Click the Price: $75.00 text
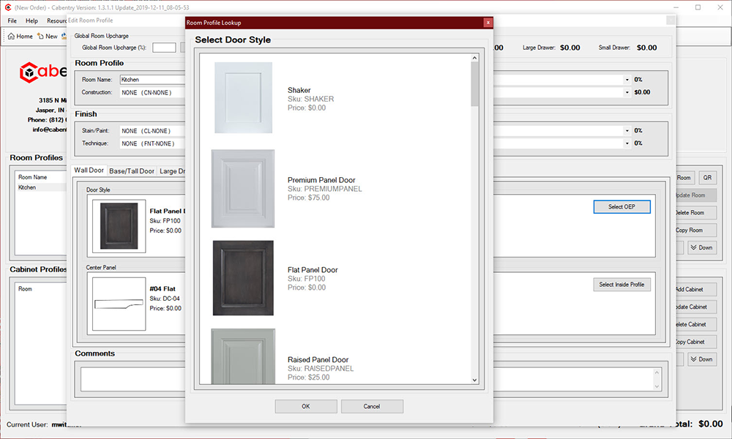This screenshot has height=439, width=732. click(x=308, y=198)
